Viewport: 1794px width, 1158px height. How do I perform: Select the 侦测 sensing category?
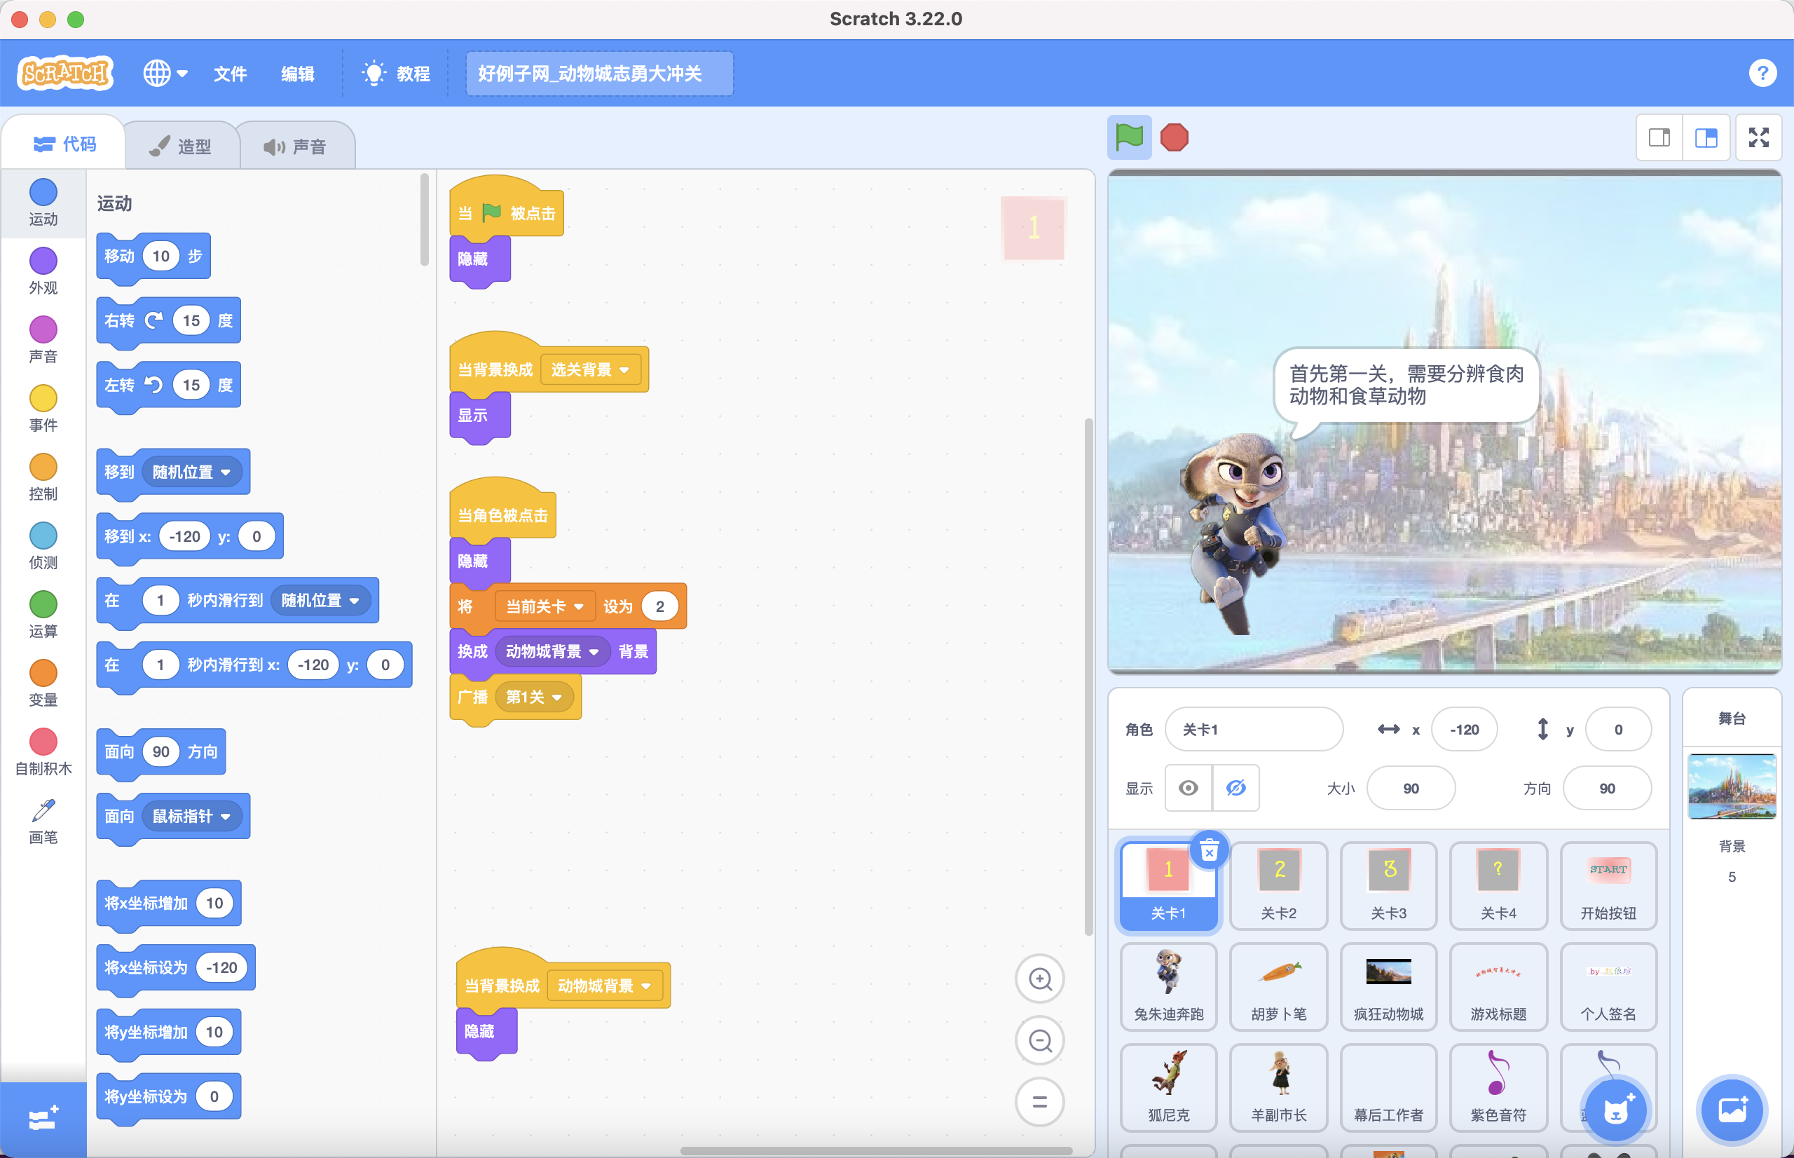tap(43, 546)
